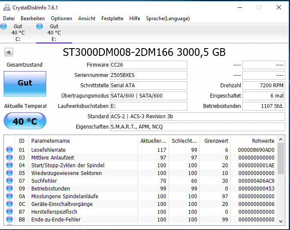Click the Drehzahl field 7200 RPM

(x=264, y=86)
